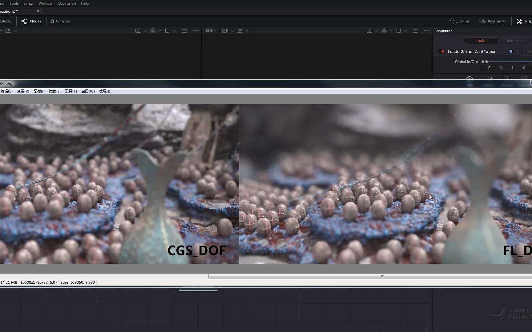The image size is (532, 332).
Task: Select the color controls icon in viewer toolbar
Action: coord(153,30)
